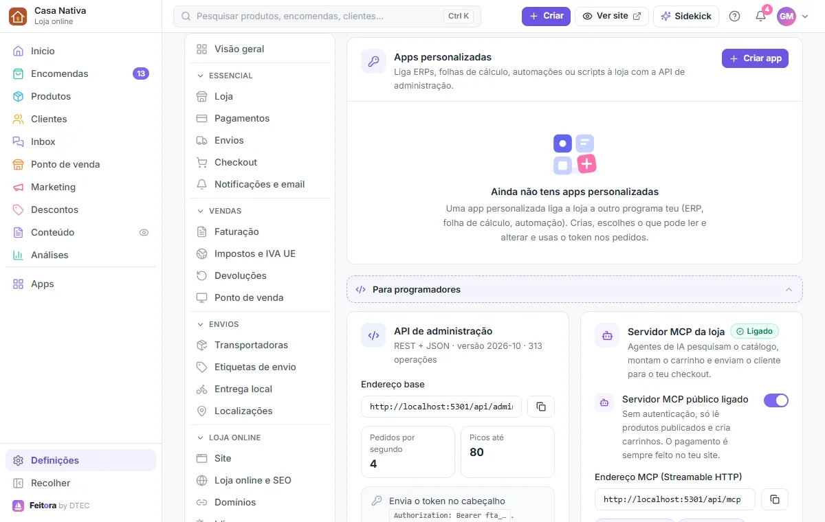The height and width of the screenshot is (522, 825).
Task: Click the Servidor MCP da loja robot icon
Action: click(607, 336)
